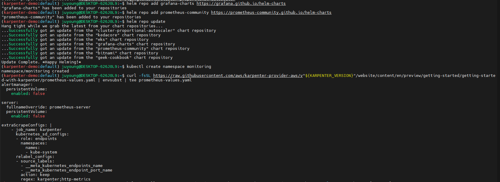The width and height of the screenshot is (500, 182).
Task: Select the 'Update Complete. Happy Helming!' line
Action: click(x=41, y=62)
